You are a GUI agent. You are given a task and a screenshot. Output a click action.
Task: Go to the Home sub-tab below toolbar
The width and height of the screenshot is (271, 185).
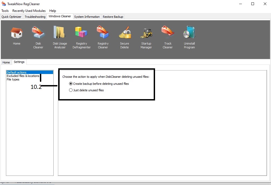[6, 62]
